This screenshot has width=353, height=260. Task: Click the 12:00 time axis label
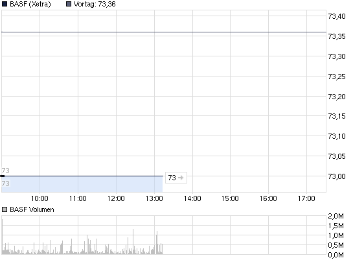[x=116, y=198]
